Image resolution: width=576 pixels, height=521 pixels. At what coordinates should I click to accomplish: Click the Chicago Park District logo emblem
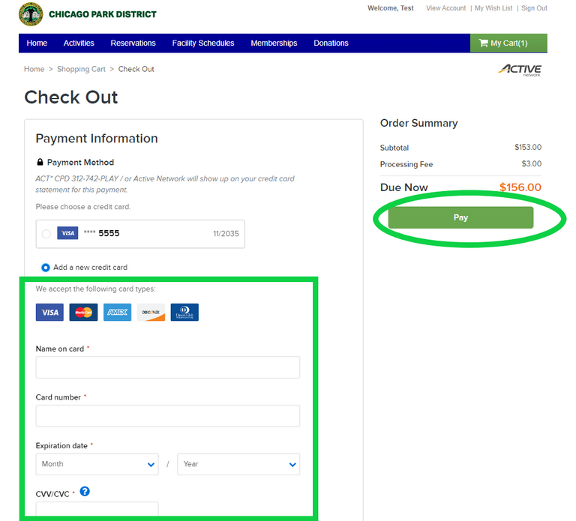click(x=31, y=14)
